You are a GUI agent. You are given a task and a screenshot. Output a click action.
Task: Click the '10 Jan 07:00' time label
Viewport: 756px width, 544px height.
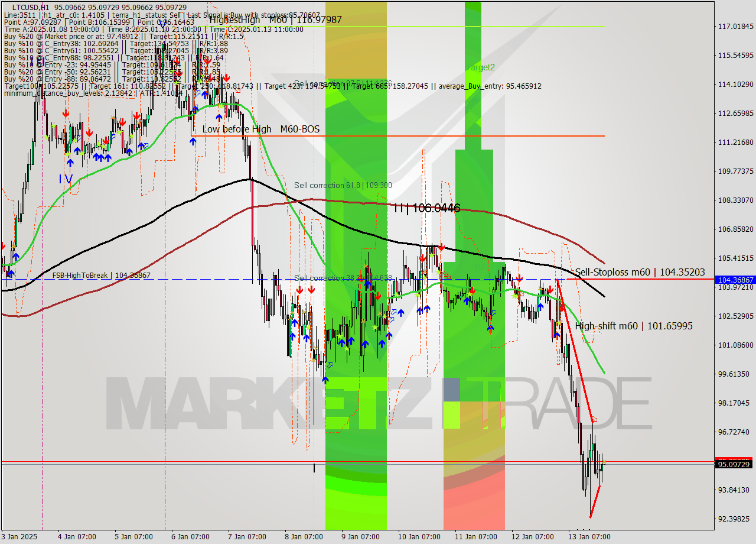tap(419, 537)
